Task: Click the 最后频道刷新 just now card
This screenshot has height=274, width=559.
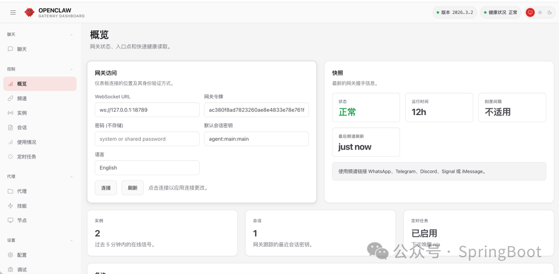Action: (x=366, y=142)
